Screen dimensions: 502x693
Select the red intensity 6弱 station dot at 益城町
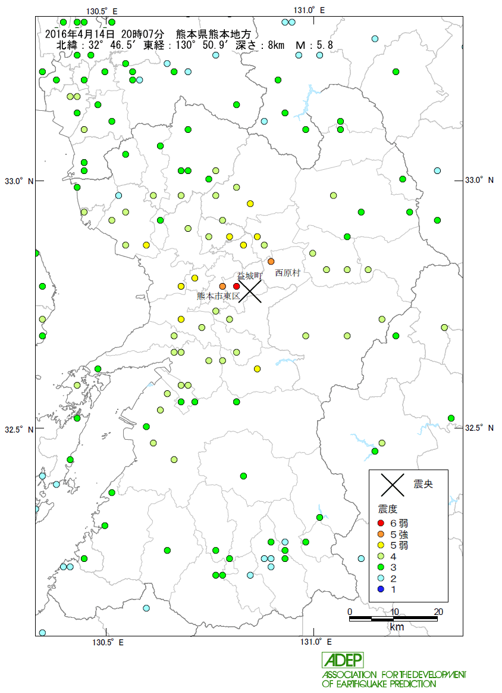click(237, 287)
